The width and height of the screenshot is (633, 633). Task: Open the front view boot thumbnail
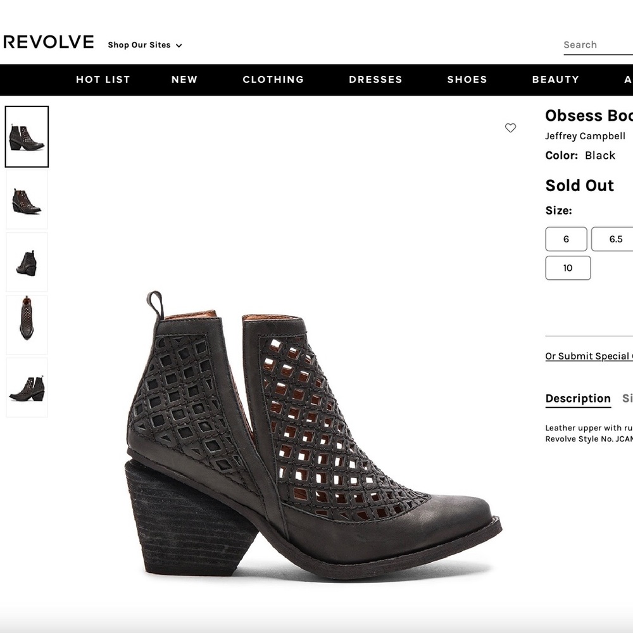tap(27, 325)
